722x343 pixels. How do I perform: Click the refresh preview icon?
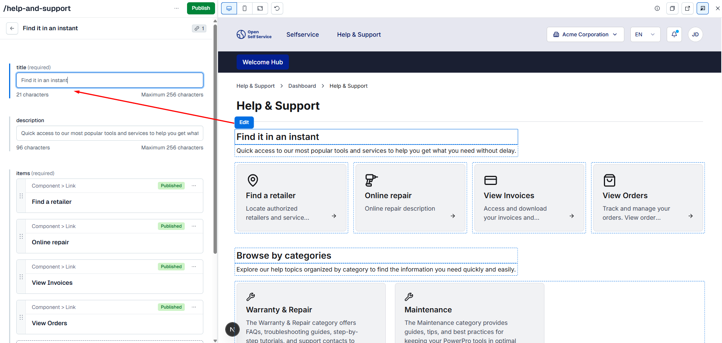[x=277, y=8]
